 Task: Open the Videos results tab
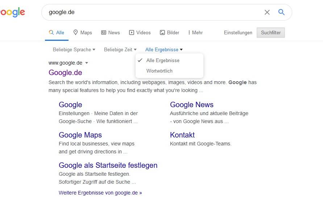pyautogui.click(x=140, y=32)
